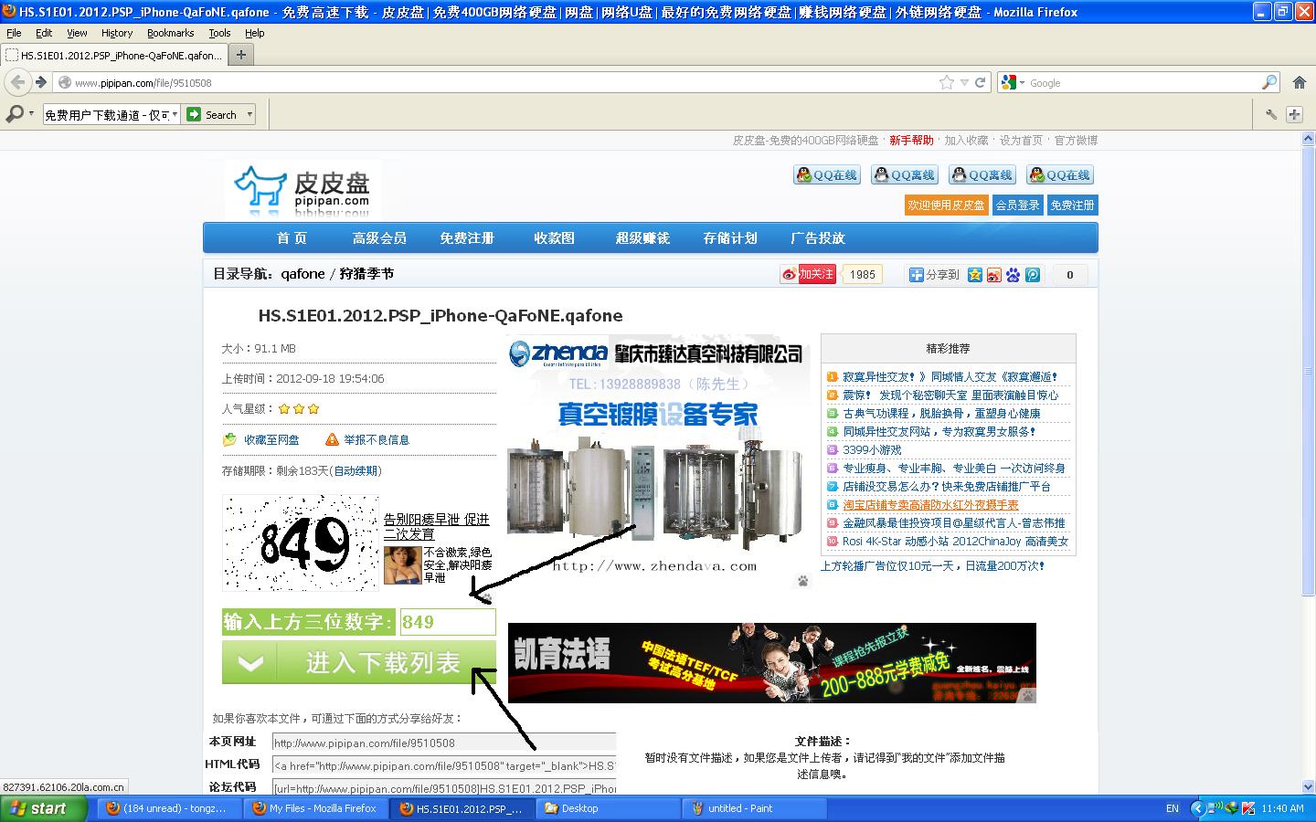1316x822 pixels.
Task: Click the captcha image 849
Action: point(301,543)
